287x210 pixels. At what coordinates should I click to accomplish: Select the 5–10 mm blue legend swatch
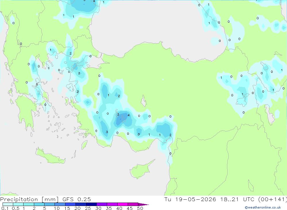50,204
